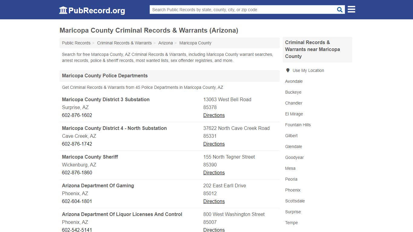Click the location pin icon
413x232 pixels.
pyautogui.click(x=288, y=70)
